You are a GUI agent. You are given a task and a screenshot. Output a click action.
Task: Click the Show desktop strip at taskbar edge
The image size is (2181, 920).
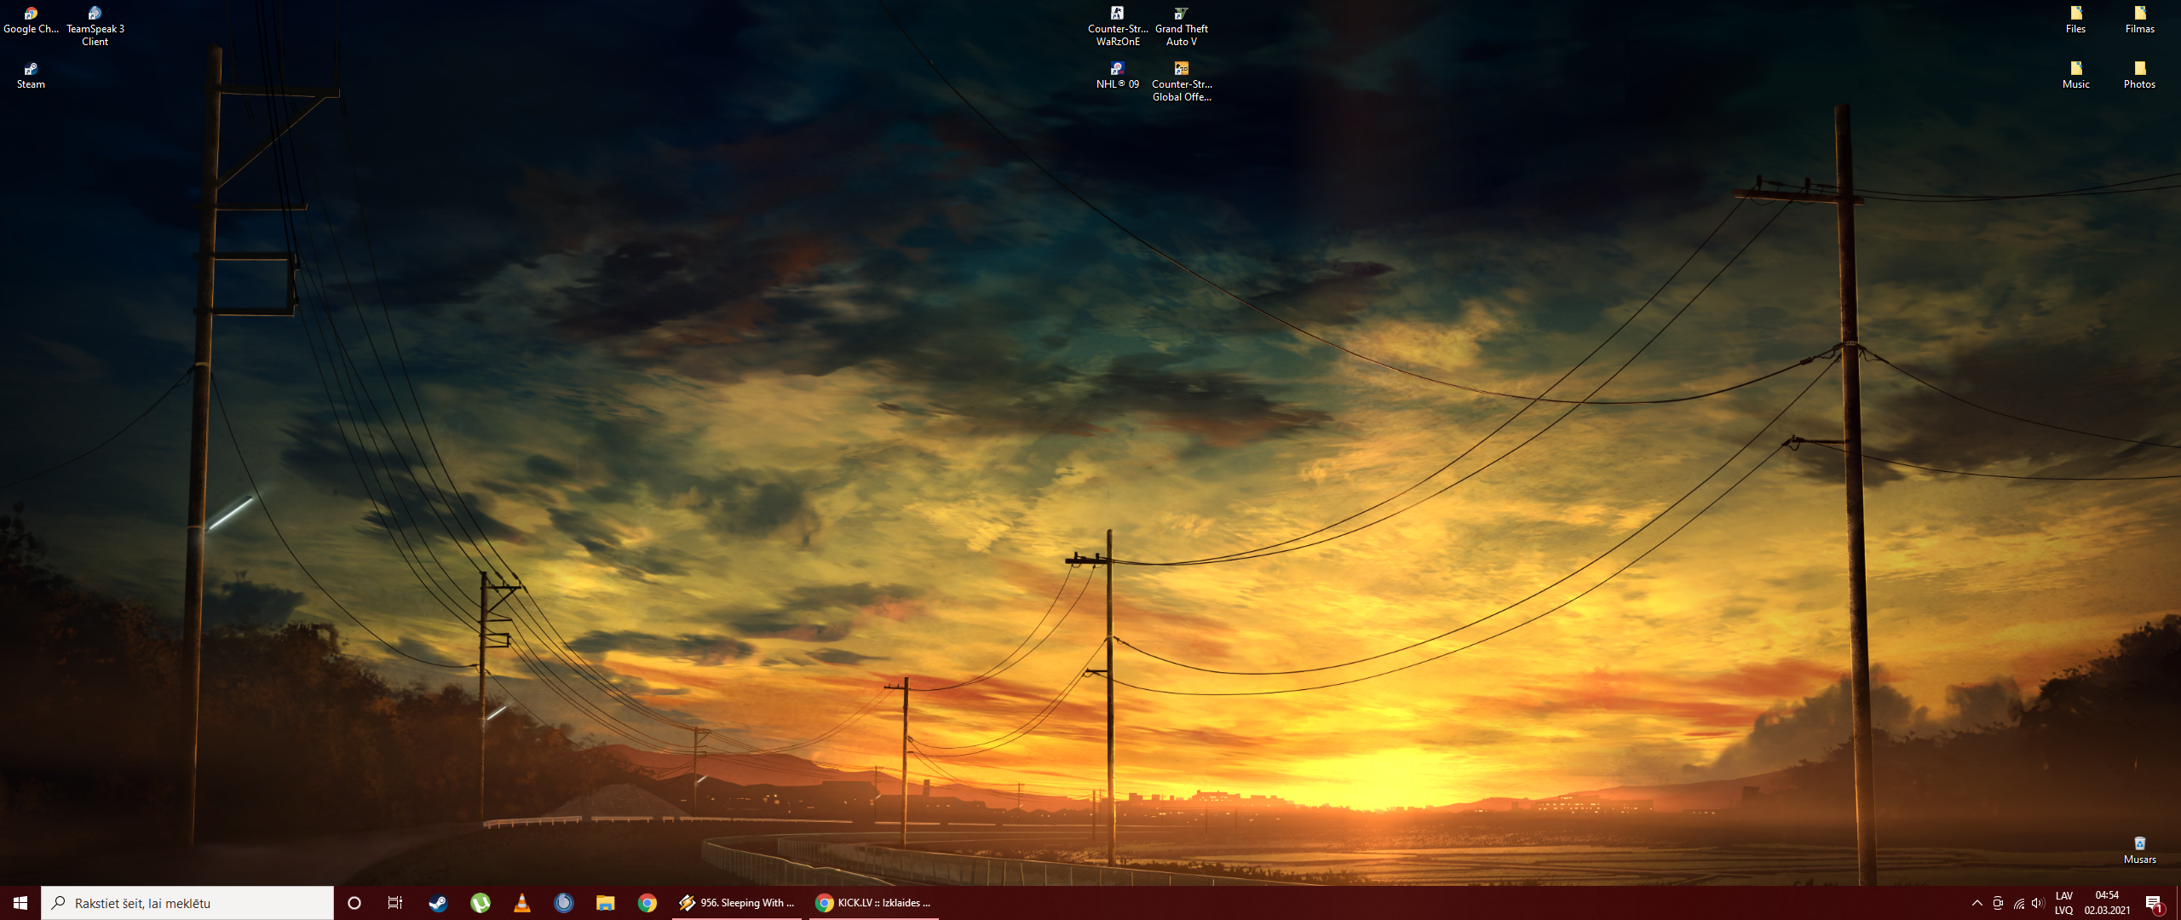pyautogui.click(x=2178, y=903)
